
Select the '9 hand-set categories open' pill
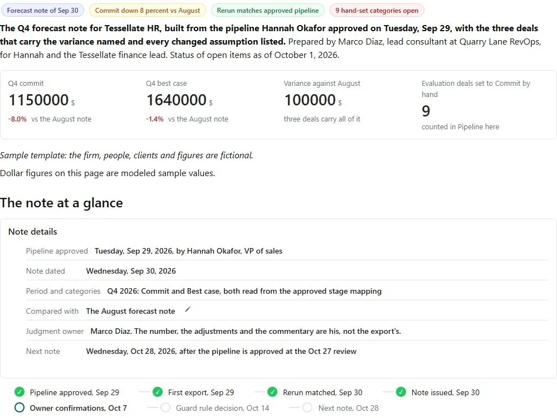[377, 10]
